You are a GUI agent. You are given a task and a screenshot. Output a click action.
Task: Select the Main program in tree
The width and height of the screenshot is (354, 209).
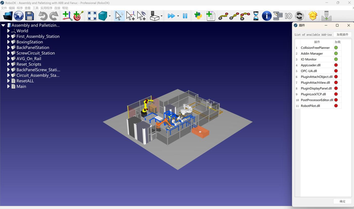click(21, 87)
